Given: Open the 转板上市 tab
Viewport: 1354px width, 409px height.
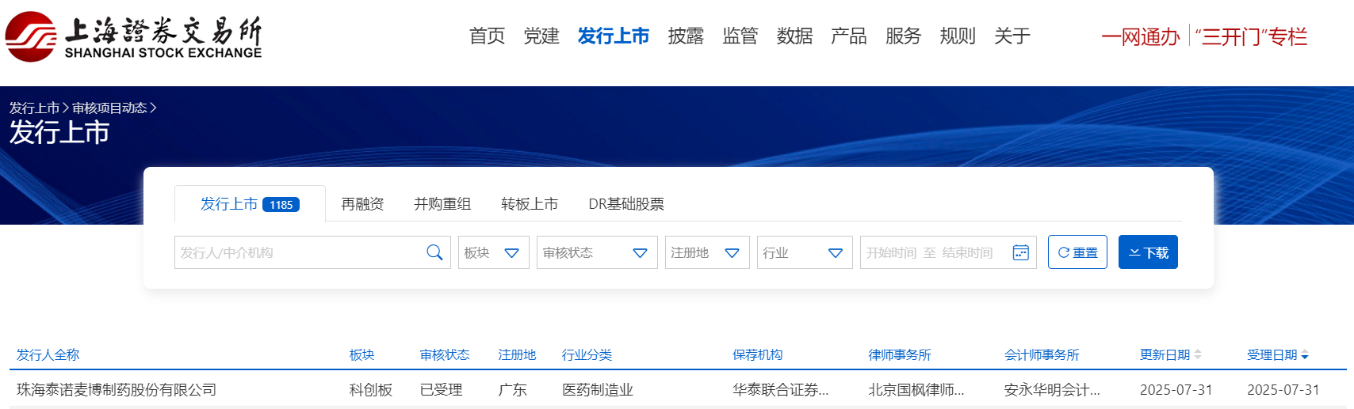Looking at the screenshot, I should click(x=530, y=204).
